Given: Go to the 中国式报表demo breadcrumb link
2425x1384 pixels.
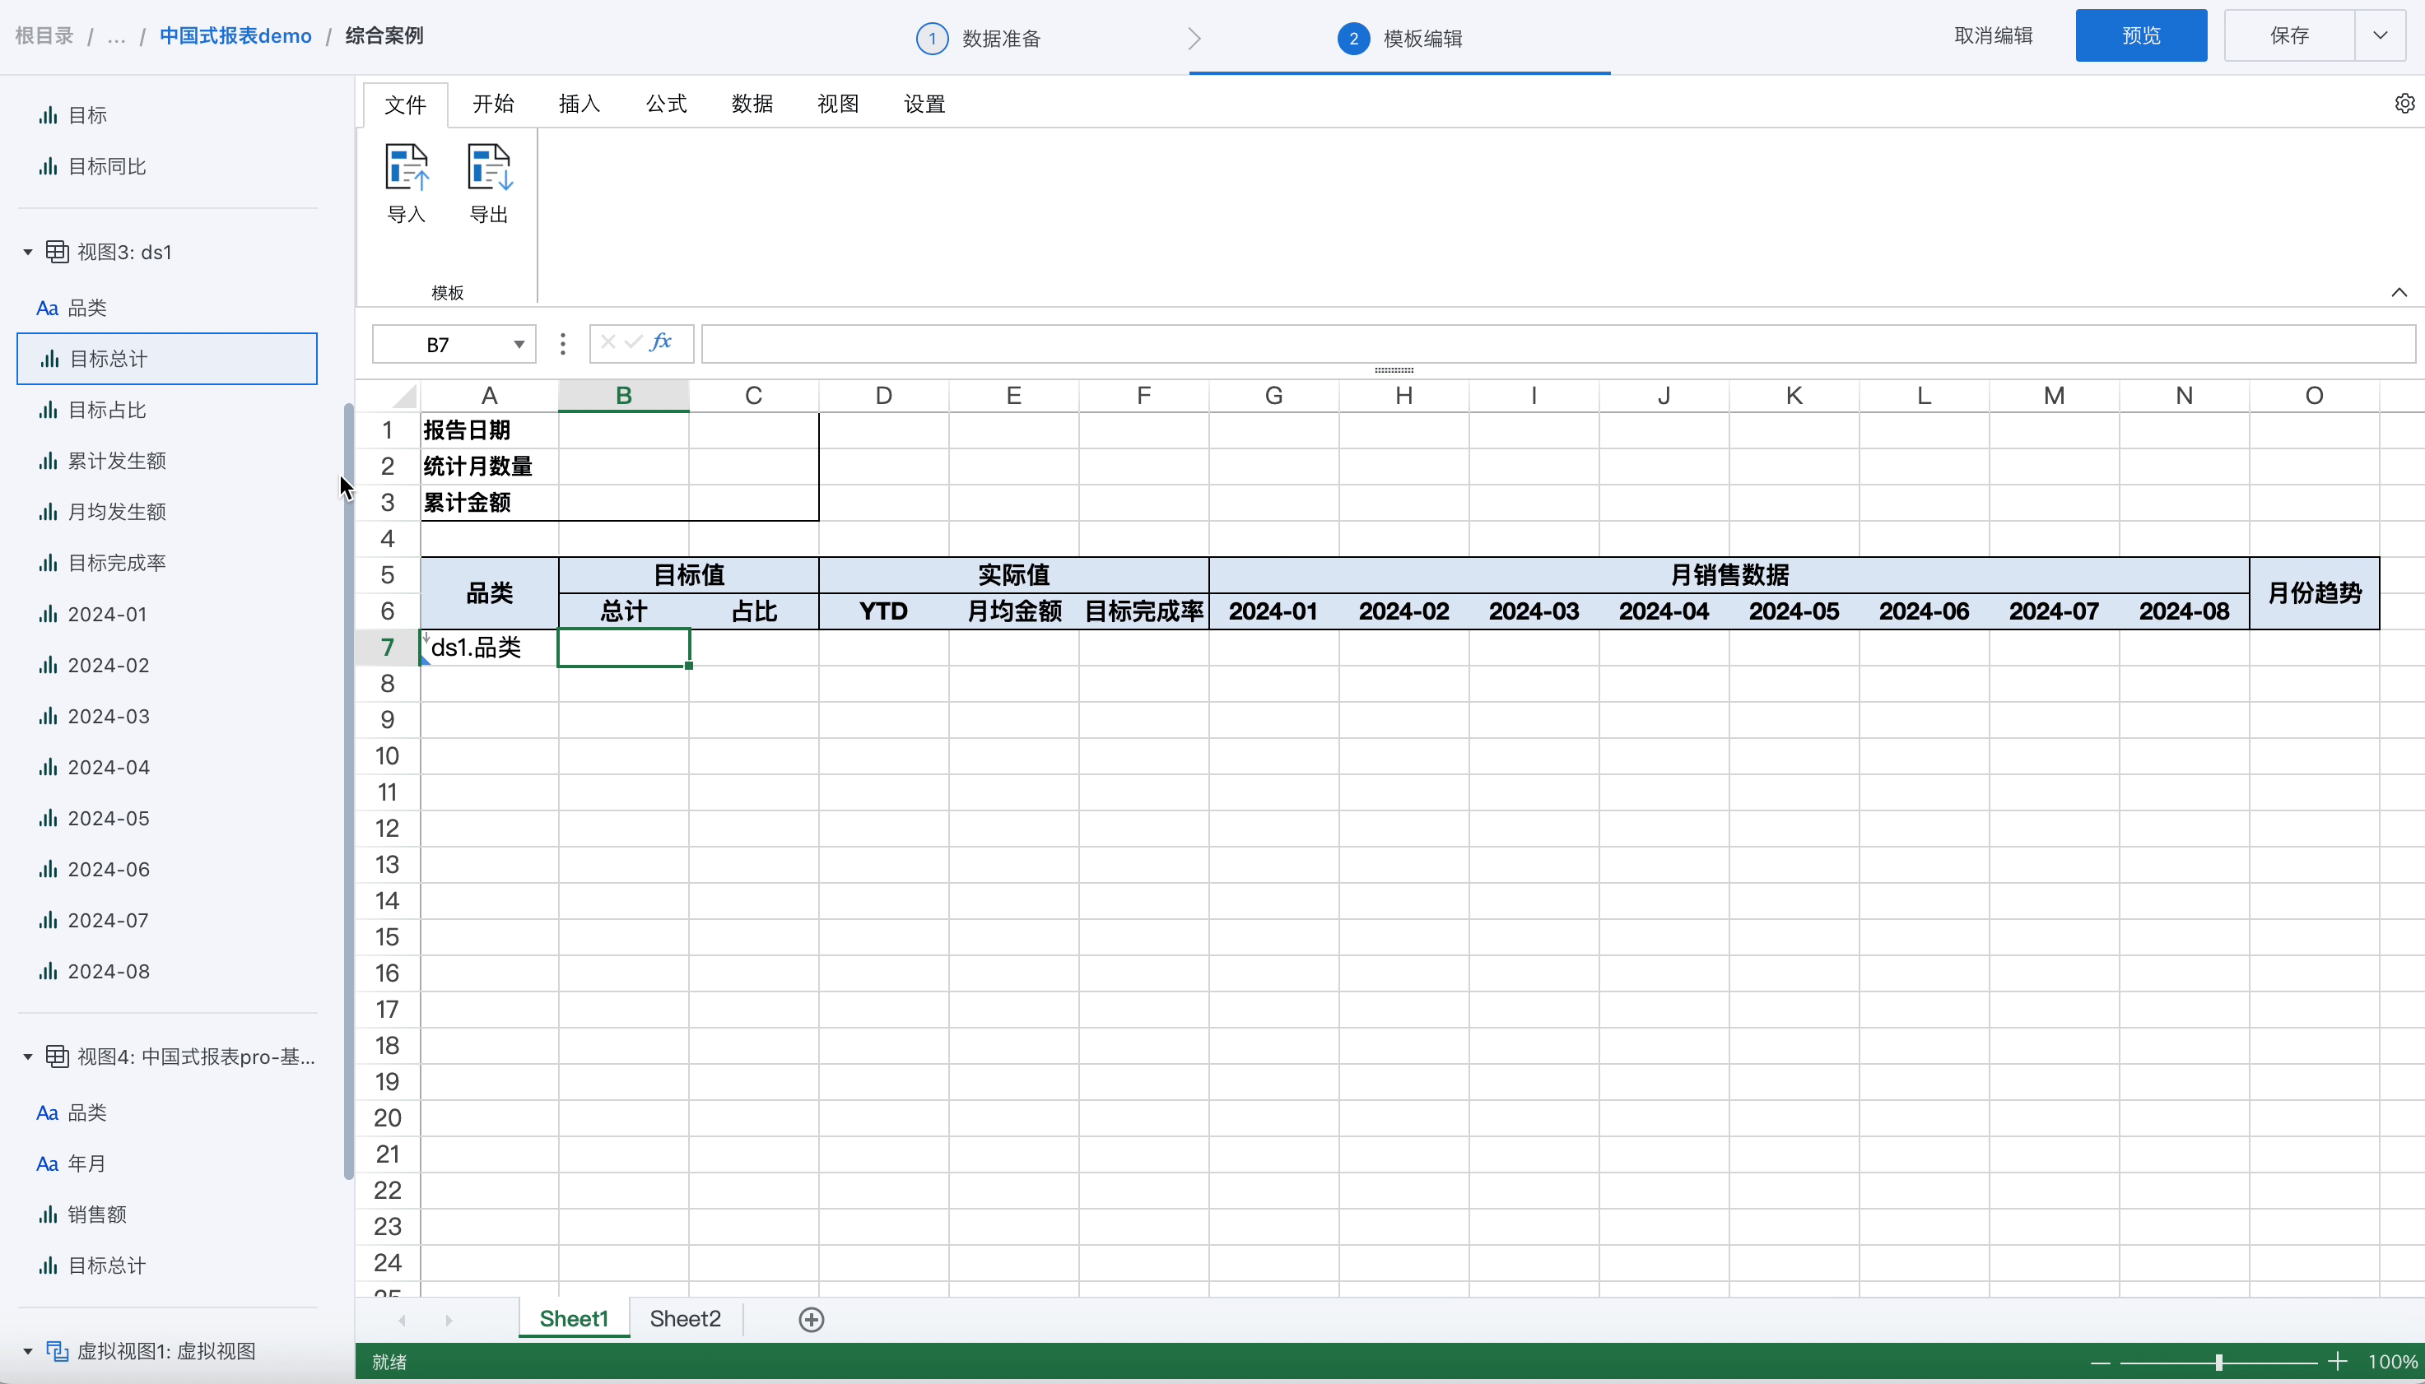Looking at the screenshot, I should 235,36.
